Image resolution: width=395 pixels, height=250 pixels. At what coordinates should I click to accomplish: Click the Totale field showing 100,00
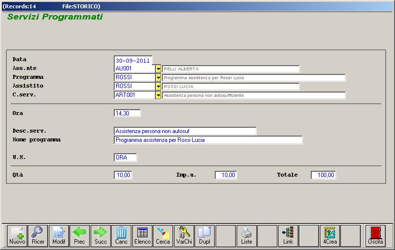(323, 175)
